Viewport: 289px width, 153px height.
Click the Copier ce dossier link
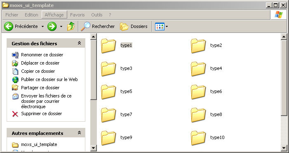pyautogui.click(x=38, y=71)
